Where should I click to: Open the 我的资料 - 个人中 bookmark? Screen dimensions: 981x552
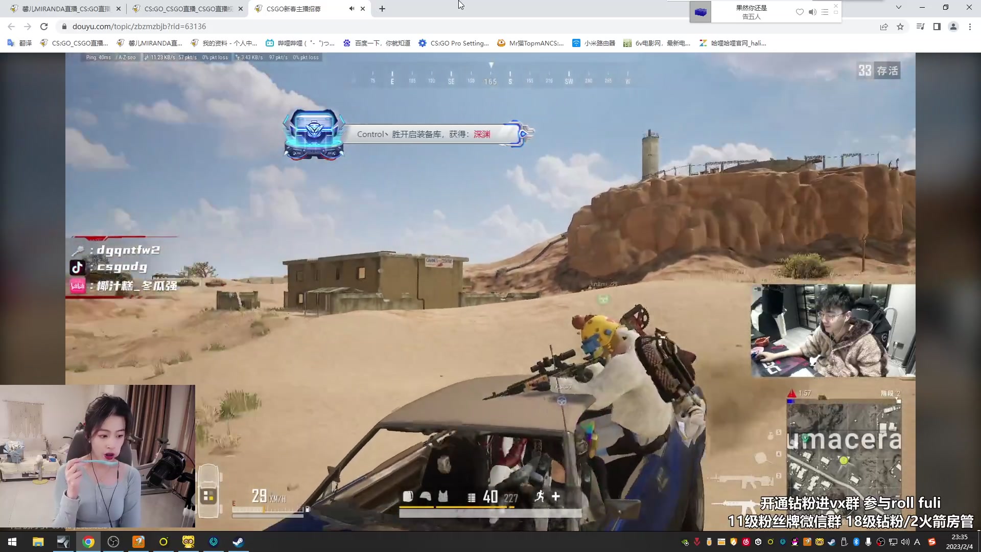pyautogui.click(x=224, y=43)
